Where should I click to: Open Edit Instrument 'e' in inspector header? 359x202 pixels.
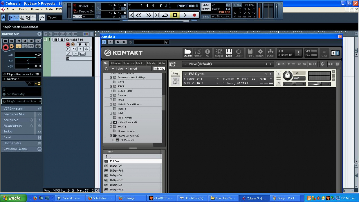point(39,34)
